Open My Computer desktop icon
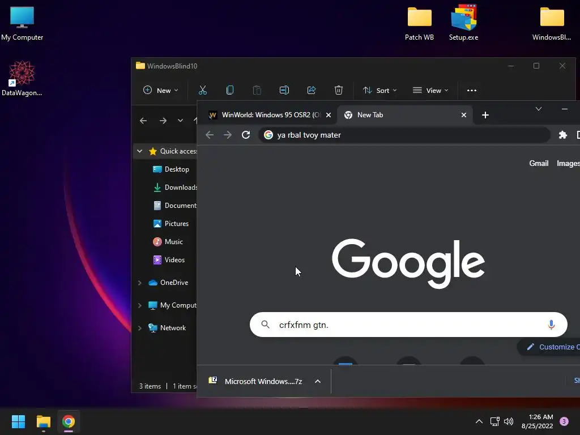Image resolution: width=580 pixels, height=435 pixels. coord(22,23)
